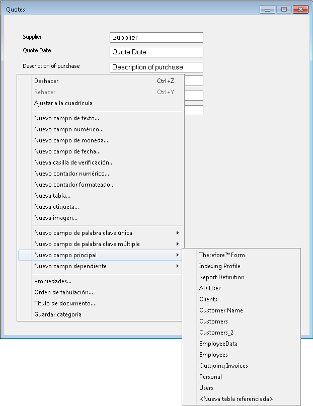313x406 pixels.
Task: Select Indexing Profile in submenu
Action: (241, 266)
